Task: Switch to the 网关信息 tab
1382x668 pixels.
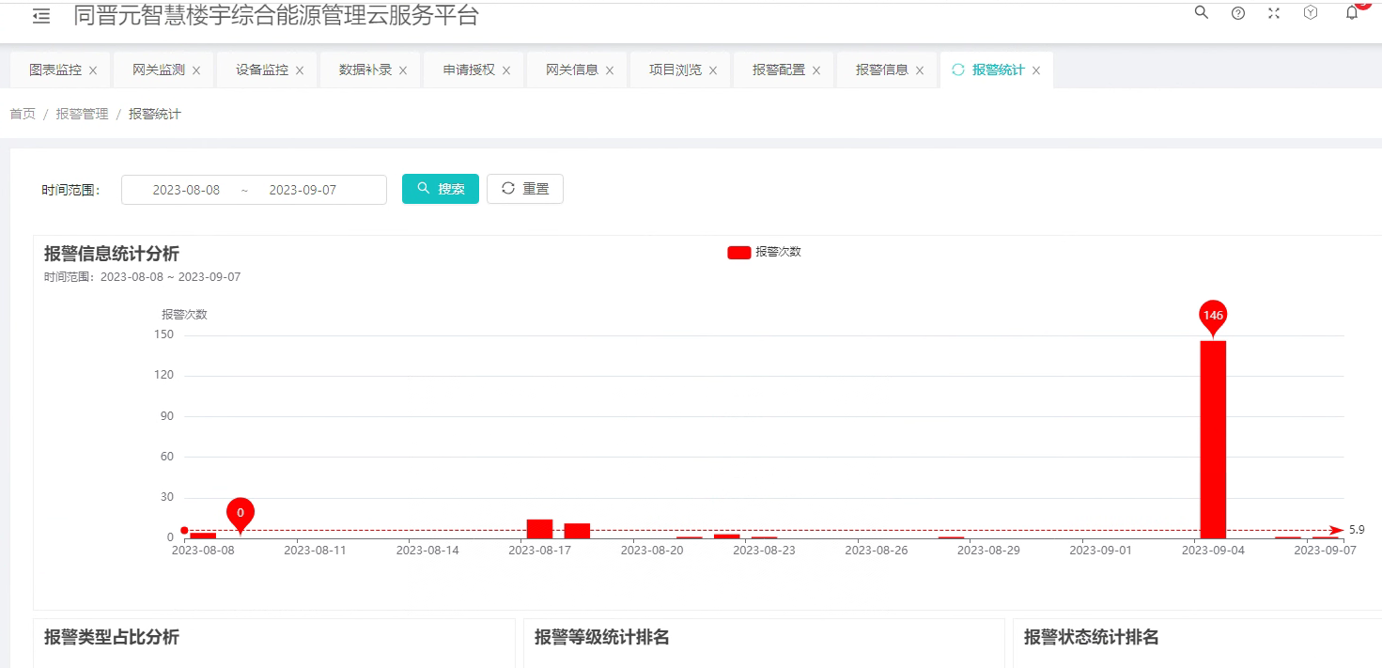Action: (x=572, y=70)
